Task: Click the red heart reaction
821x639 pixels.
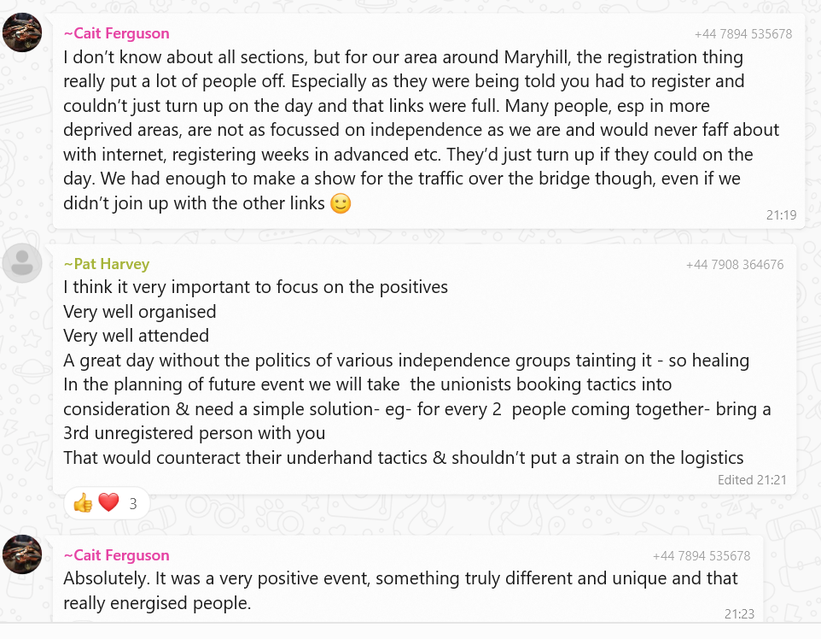Action: pos(108,503)
